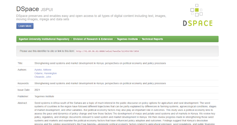This screenshot has height=125, width=237.
Task: Open Technical Reports collection breadcrumb
Action: (152, 39)
